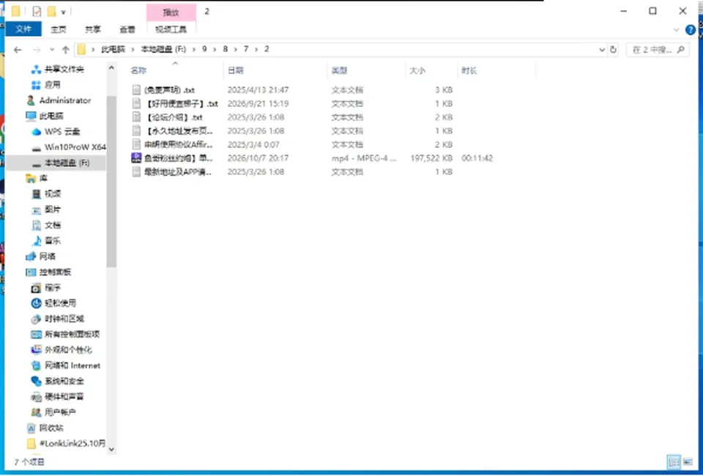This screenshot has height=476, width=703.
Task: Navigate to 本地磁盘 (F:) in the address bar
Action: click(163, 49)
